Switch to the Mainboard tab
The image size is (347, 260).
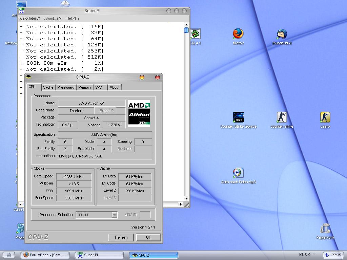(x=66, y=87)
